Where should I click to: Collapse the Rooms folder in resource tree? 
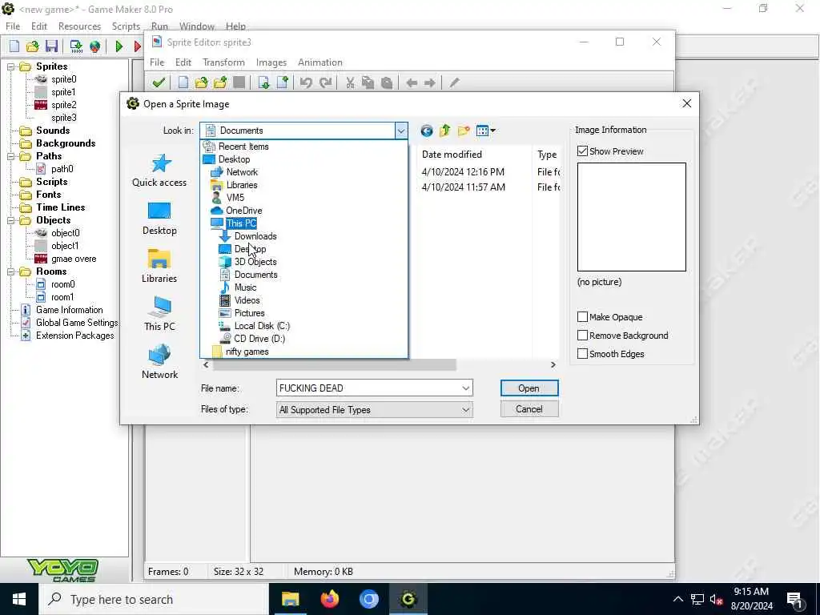coord(10,271)
